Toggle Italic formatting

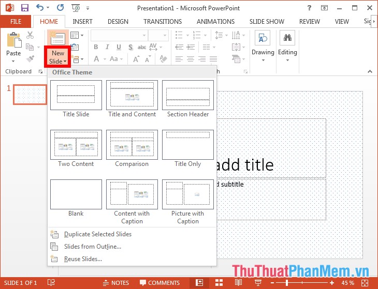107,47
